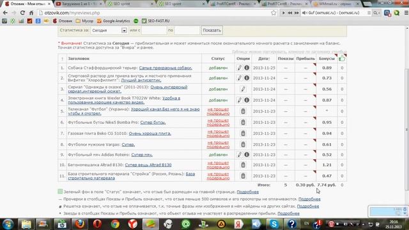Screen dimensions: 409x230
Task: Click Подробнее link about green status background
Action: pos(247,192)
